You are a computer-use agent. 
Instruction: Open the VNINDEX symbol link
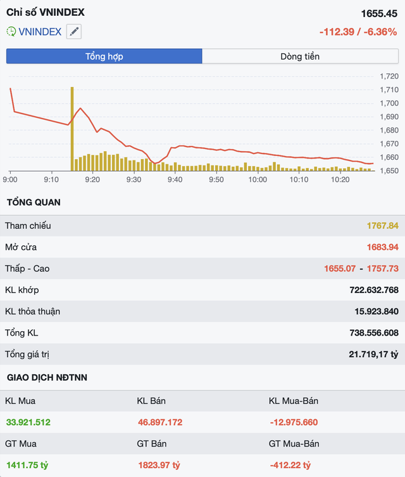click(x=40, y=31)
